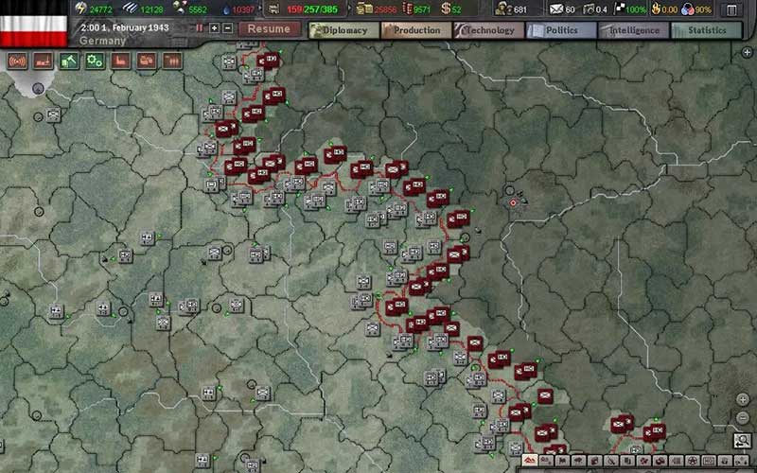Click the green hammer build icon
Image resolution: width=757 pixels, height=473 pixels.
(x=69, y=61)
